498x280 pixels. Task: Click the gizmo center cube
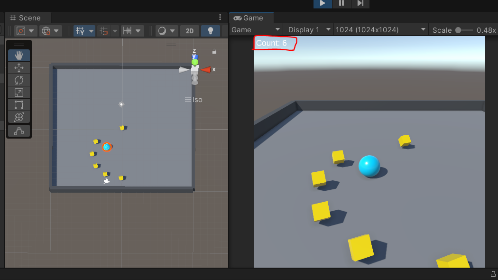pos(194,70)
